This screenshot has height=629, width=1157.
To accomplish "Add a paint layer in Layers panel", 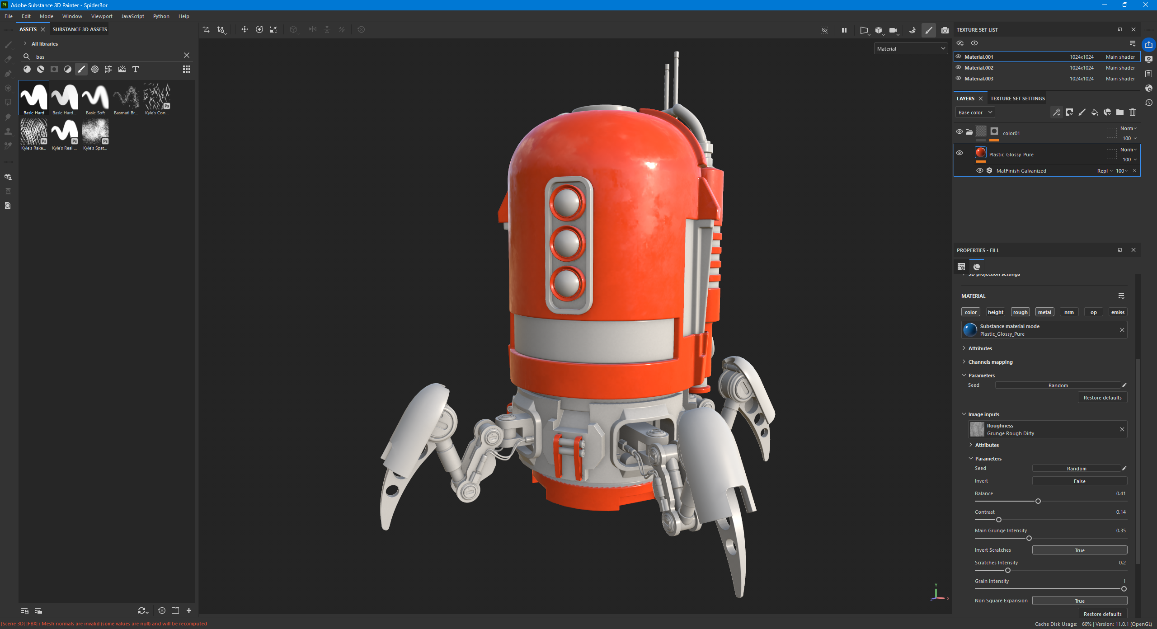I will [1082, 113].
